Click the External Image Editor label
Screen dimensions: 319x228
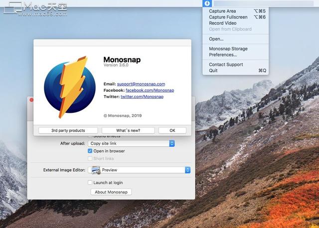tap(64, 170)
